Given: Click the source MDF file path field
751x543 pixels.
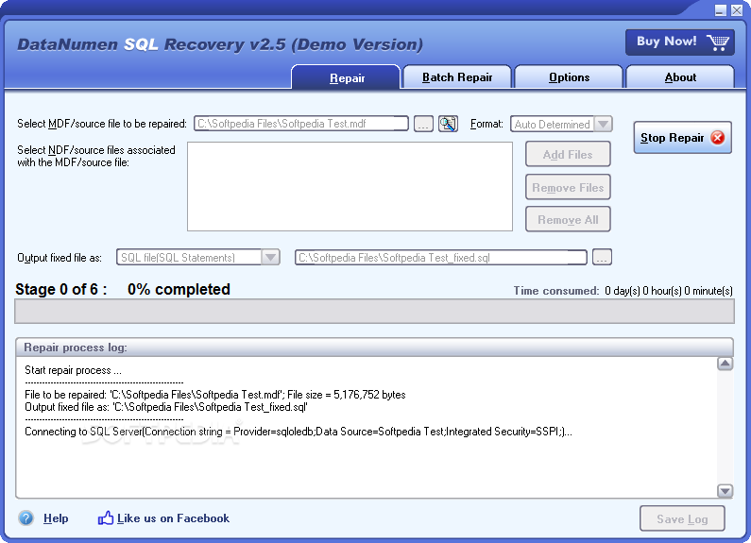Looking at the screenshot, I should [301, 124].
